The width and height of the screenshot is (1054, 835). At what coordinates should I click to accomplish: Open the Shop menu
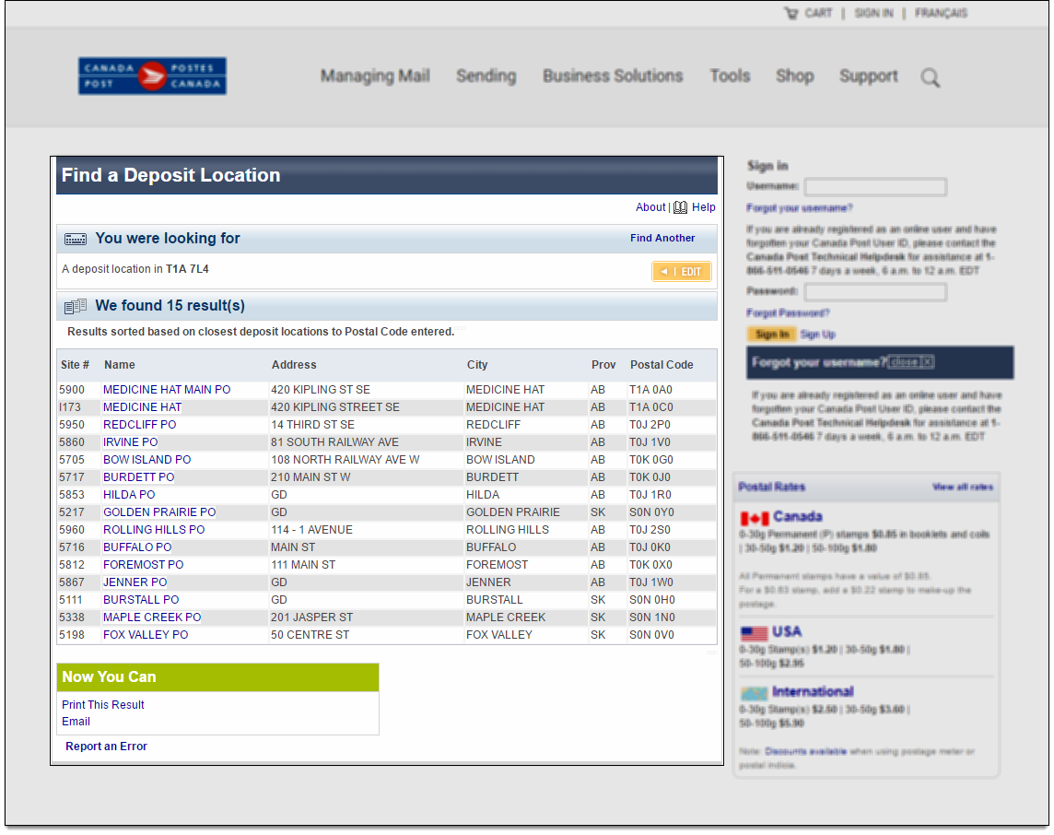794,76
